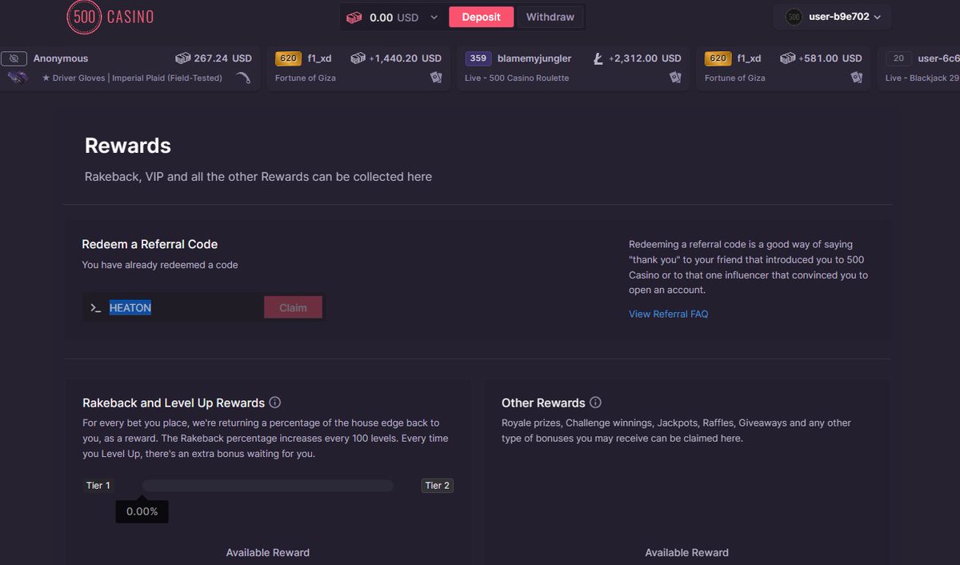Select the Anonymous player name in feed
Viewport: 960px width, 565px height.
(61, 58)
